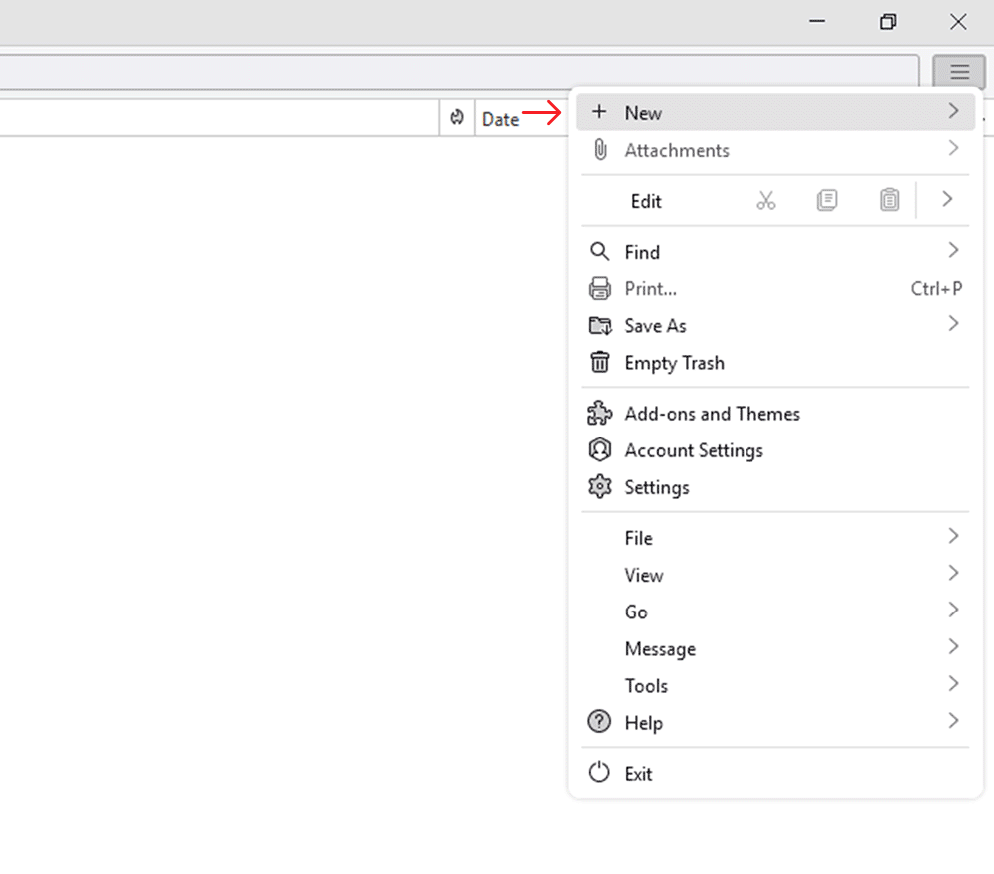
Task: Empty the Trash using the trash icon entry
Action: coord(674,363)
